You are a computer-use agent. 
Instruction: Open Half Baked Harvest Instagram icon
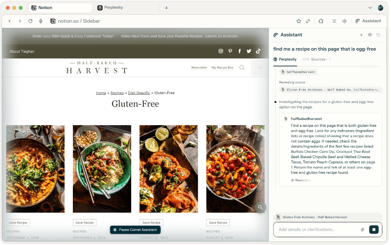[221, 51]
